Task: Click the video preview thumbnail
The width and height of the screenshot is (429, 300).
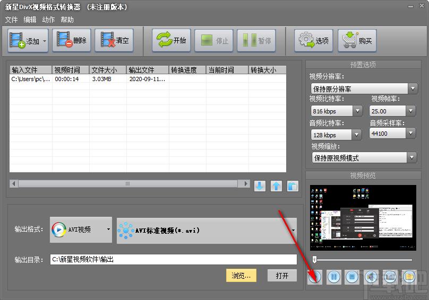Action: [363, 218]
